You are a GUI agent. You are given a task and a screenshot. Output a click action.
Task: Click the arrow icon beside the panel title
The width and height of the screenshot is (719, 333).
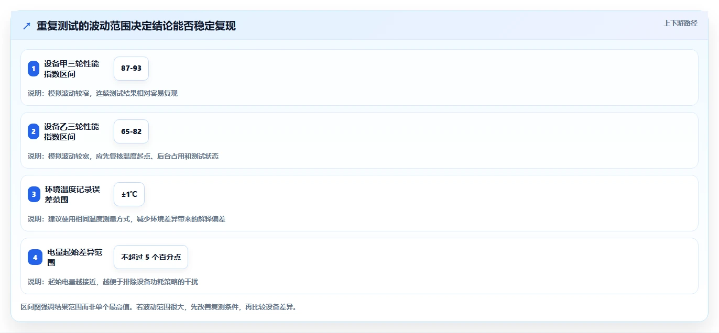pos(27,26)
